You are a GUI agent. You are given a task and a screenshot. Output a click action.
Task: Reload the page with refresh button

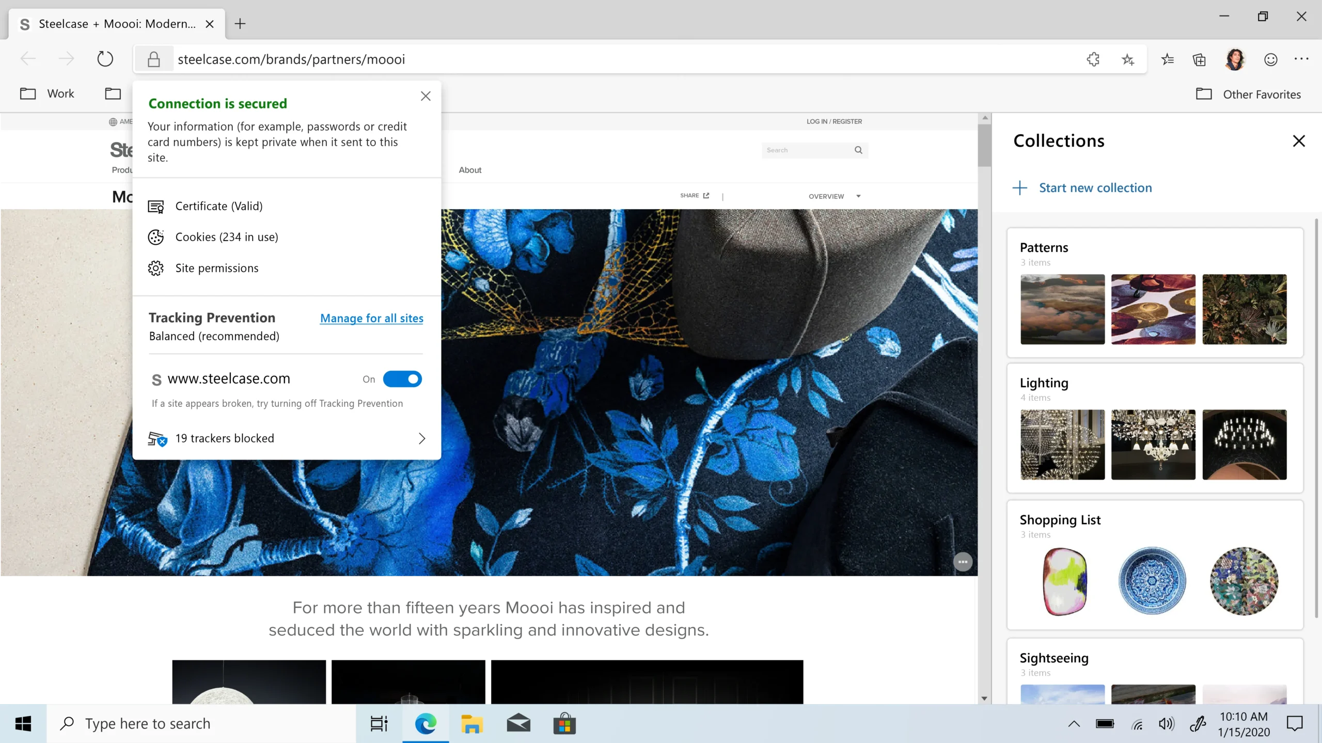[x=105, y=59]
